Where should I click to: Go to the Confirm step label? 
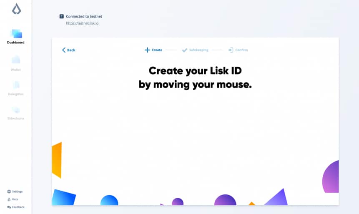coord(241,50)
